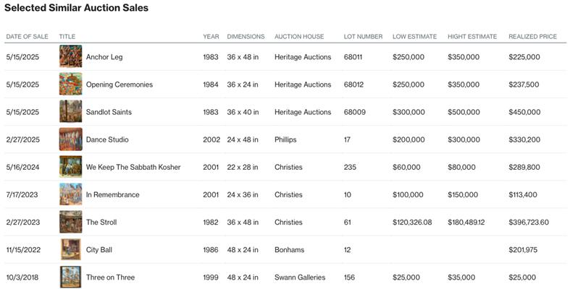Click the Low Estimate column header
The image size is (570, 289).
tap(414, 36)
